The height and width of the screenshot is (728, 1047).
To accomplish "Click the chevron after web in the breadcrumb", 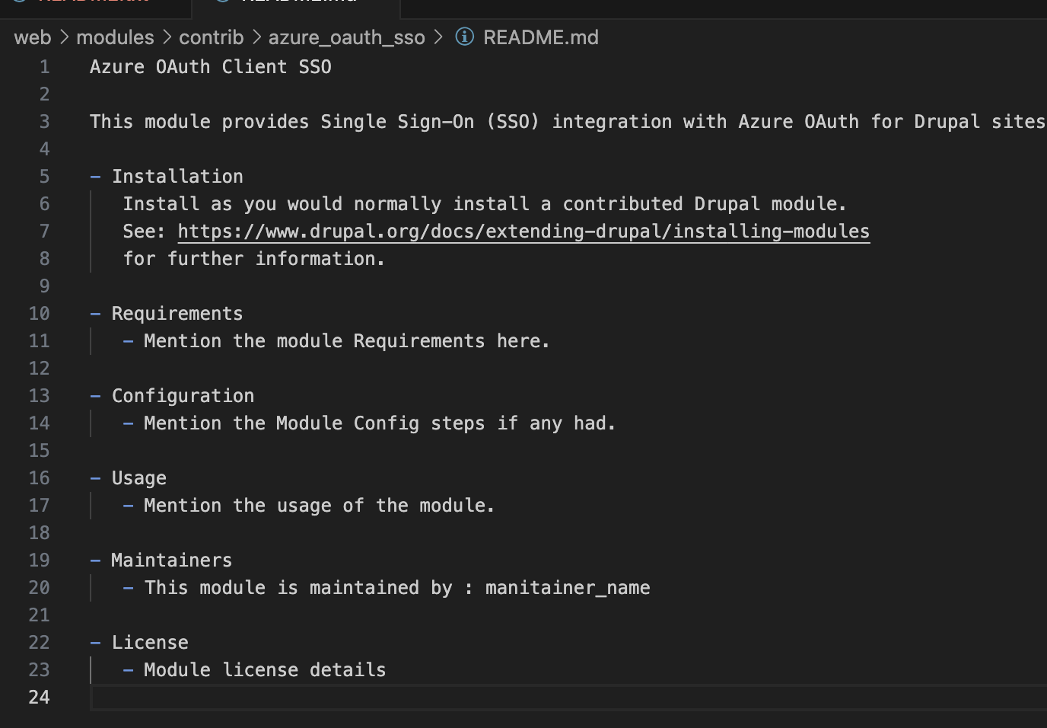I will (x=64, y=37).
